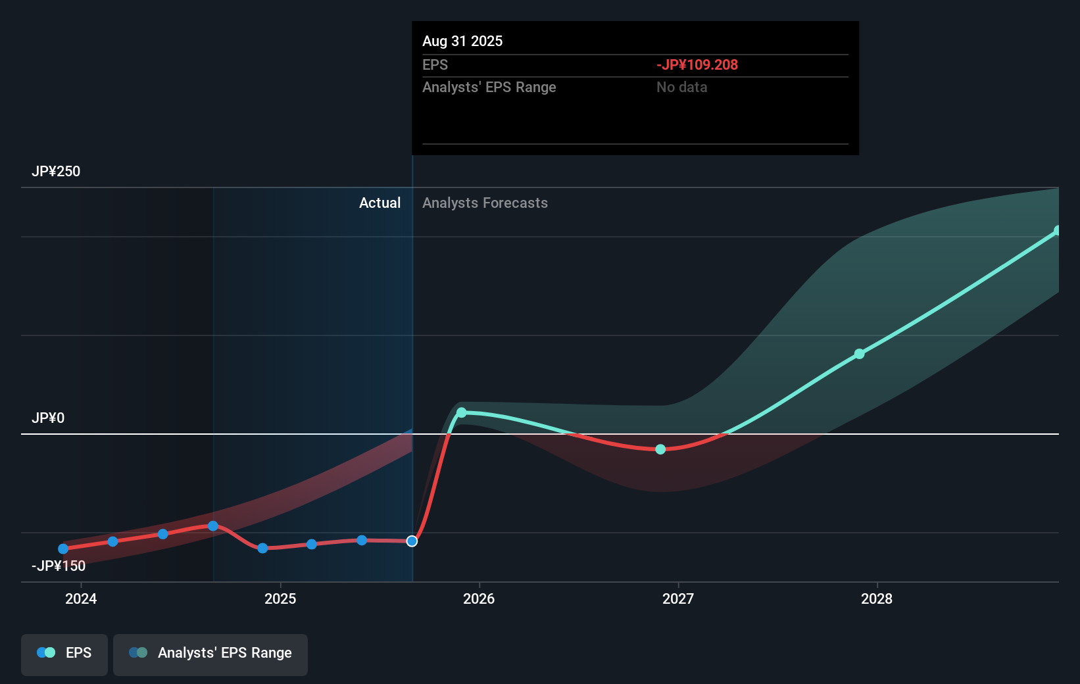The width and height of the screenshot is (1080, 684).
Task: Open details for the Aug 31 2025 tooltip header
Action: (462, 41)
